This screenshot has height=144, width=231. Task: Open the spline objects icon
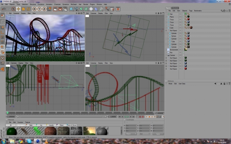click(x=76, y=9)
